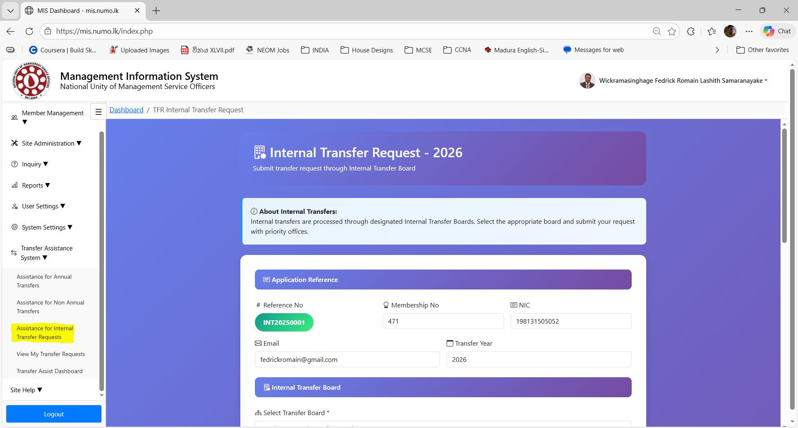This screenshot has height=428, width=798.
Task: Click the Logout button
Action: click(53, 413)
